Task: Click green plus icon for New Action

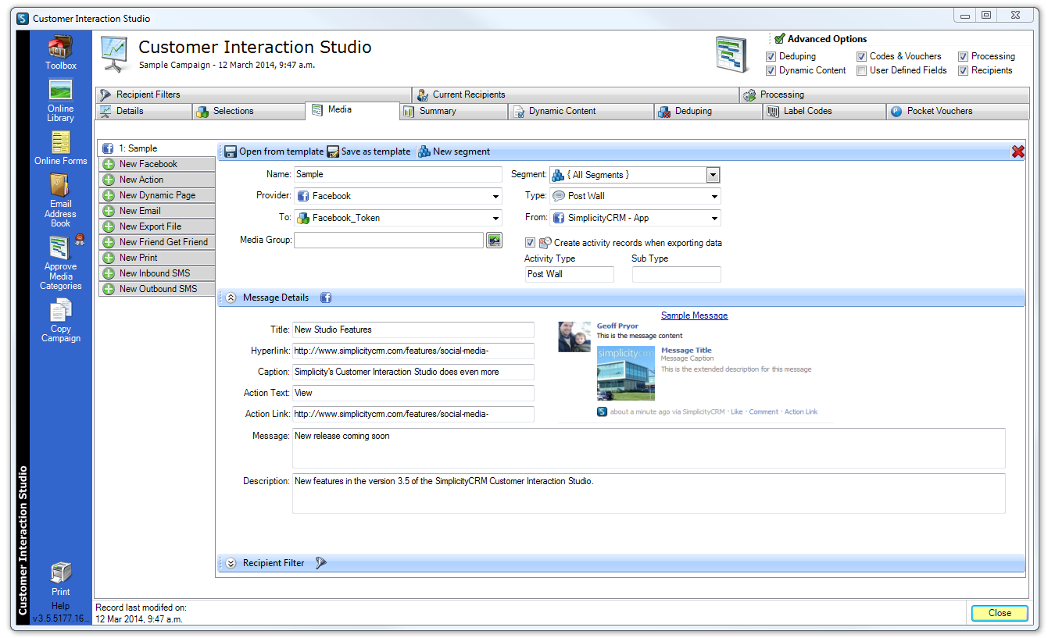Action: pos(109,180)
